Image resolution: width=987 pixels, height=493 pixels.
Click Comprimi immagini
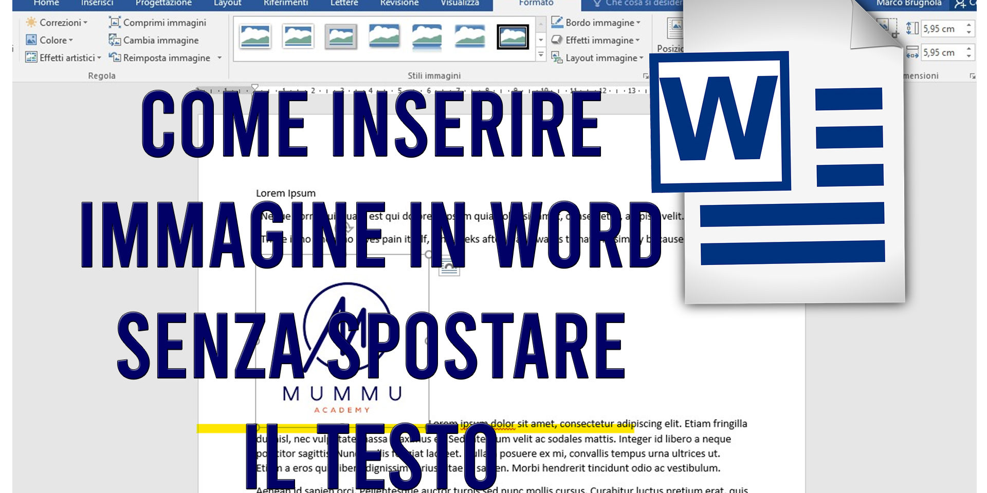(x=157, y=23)
